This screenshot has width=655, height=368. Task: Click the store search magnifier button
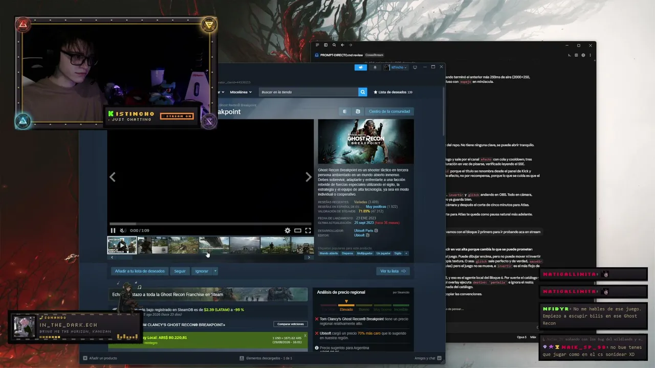(x=363, y=92)
